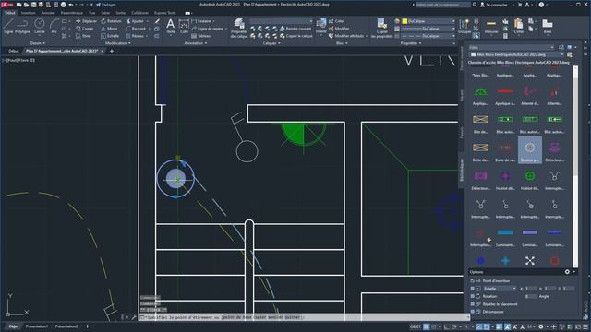Click the Echelle scale tool
The width and height of the screenshot is (591, 332).
[x=110, y=36]
